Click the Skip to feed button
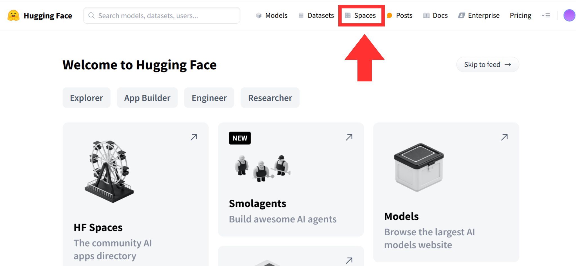Screen dimensions: 576x266 (487, 65)
